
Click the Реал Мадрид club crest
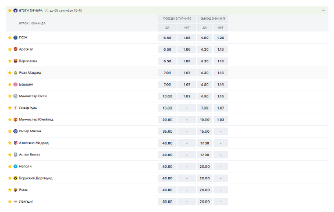(15, 73)
